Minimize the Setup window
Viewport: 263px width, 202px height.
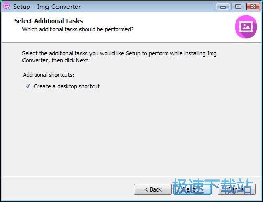point(223,7)
